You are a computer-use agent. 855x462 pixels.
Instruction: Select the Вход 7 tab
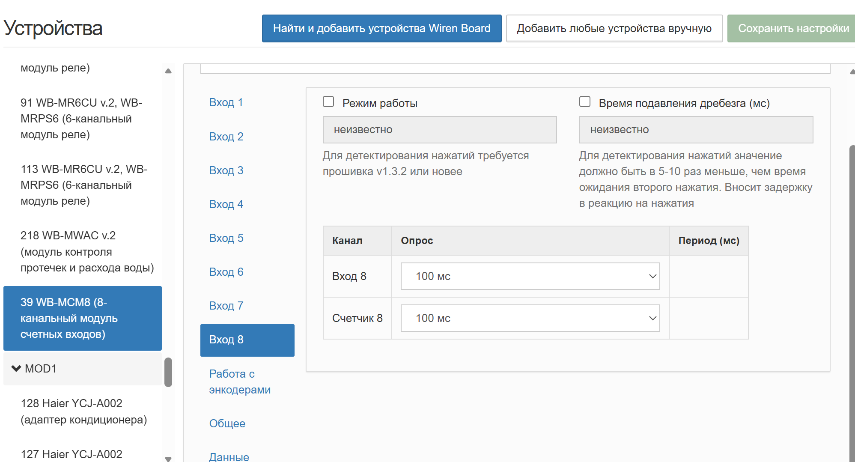(226, 306)
